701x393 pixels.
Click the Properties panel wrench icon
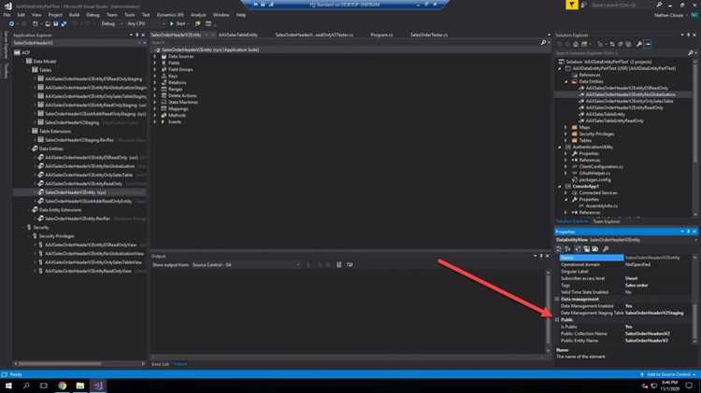coord(606,249)
